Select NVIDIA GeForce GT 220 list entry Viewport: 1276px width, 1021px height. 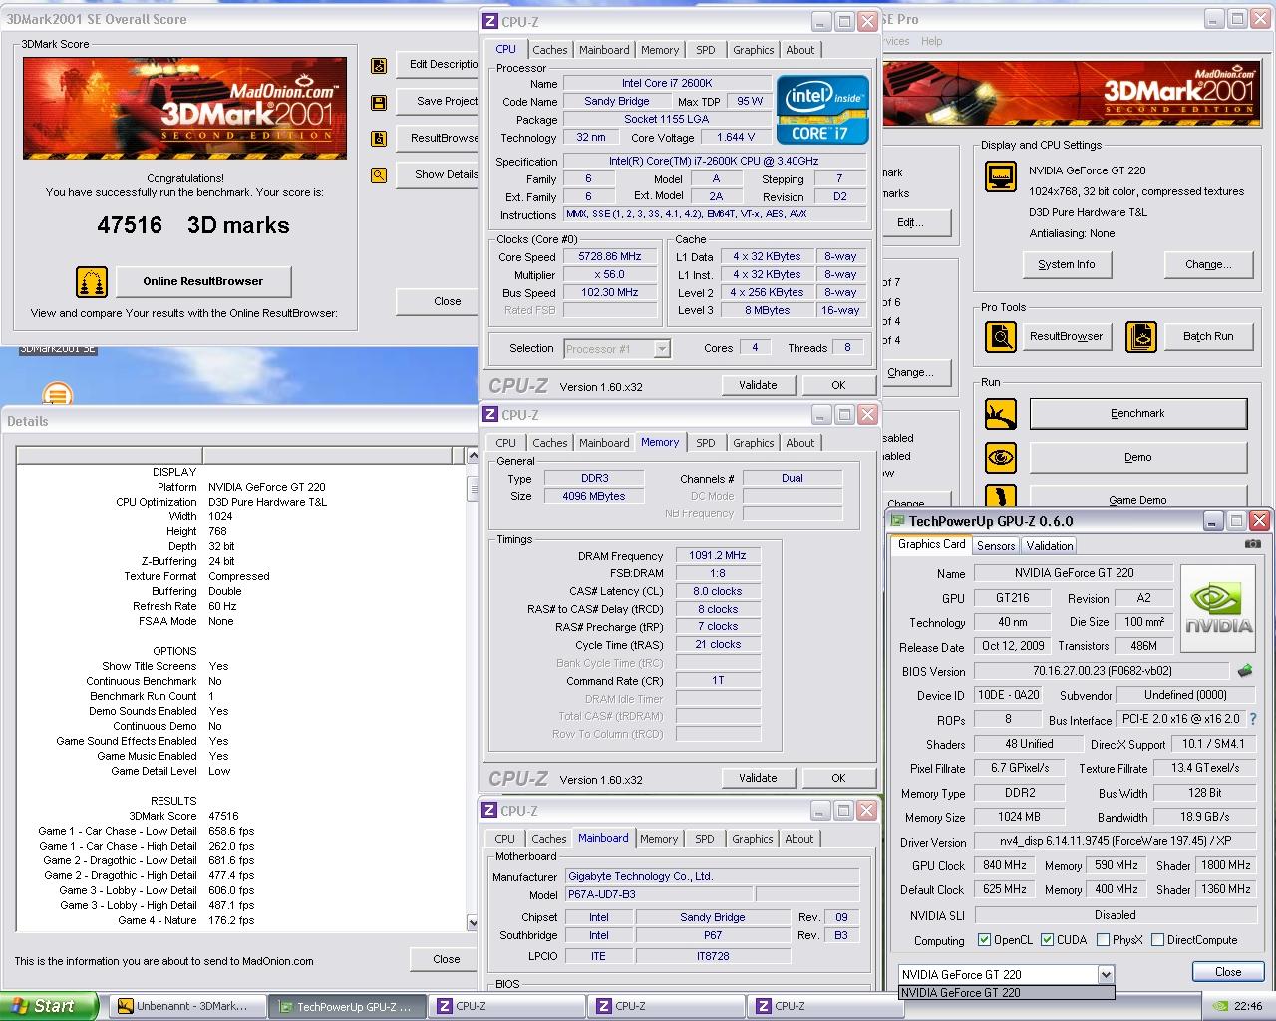1006,993
